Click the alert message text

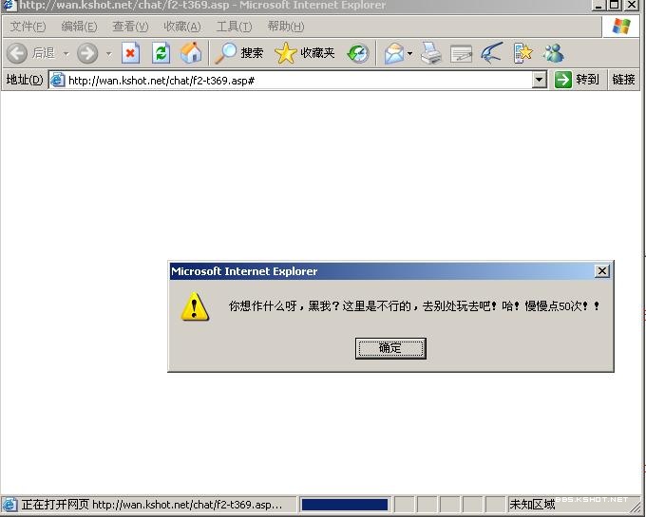[x=414, y=306]
